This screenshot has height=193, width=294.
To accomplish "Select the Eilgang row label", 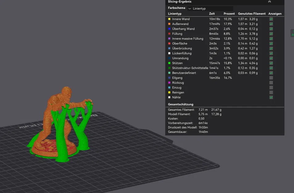I will pyautogui.click(x=177, y=78).
